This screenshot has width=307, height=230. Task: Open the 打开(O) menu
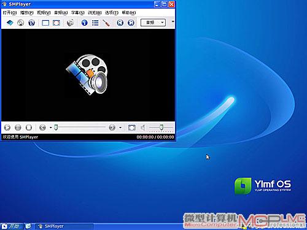tap(10, 13)
